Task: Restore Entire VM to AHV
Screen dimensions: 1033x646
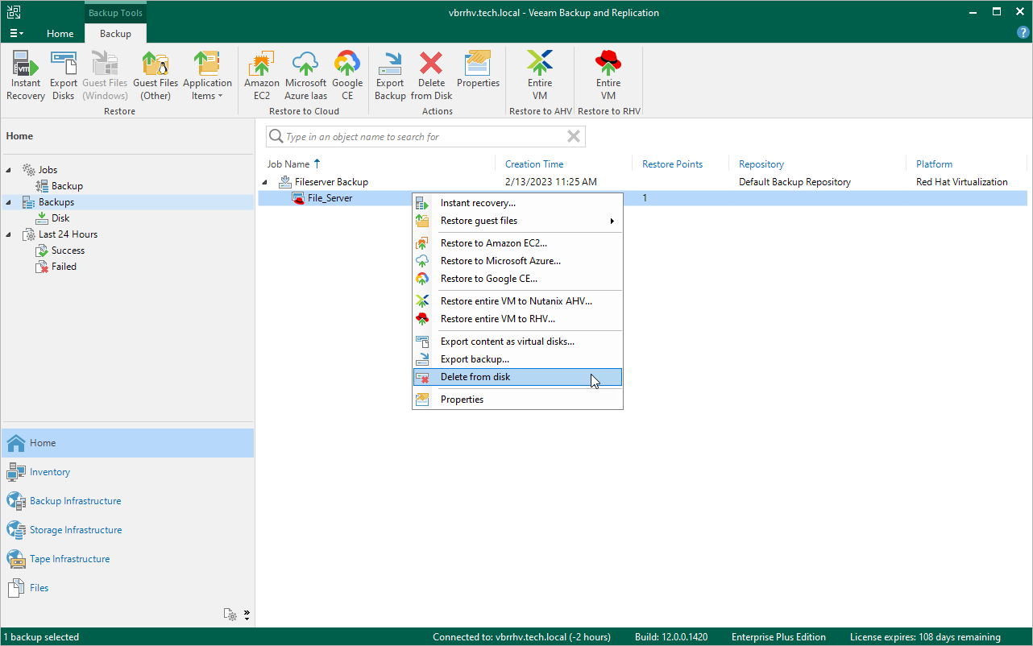Action: tap(540, 76)
